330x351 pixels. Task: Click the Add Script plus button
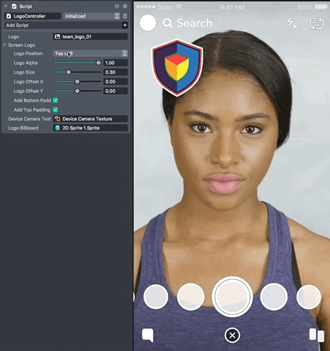125,25
